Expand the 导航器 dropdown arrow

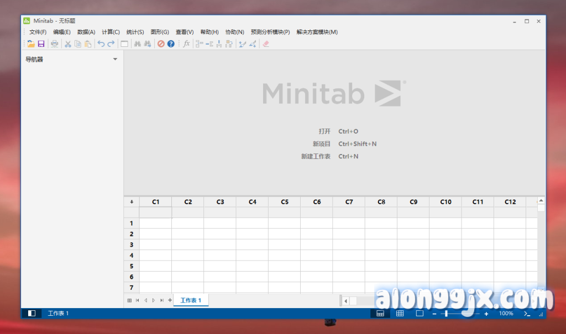click(115, 59)
